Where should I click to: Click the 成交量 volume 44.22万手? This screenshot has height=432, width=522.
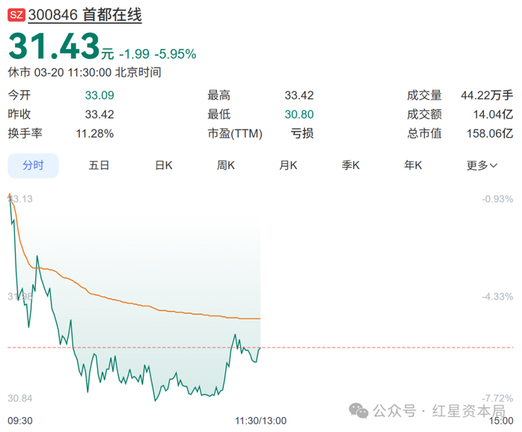[487, 95]
